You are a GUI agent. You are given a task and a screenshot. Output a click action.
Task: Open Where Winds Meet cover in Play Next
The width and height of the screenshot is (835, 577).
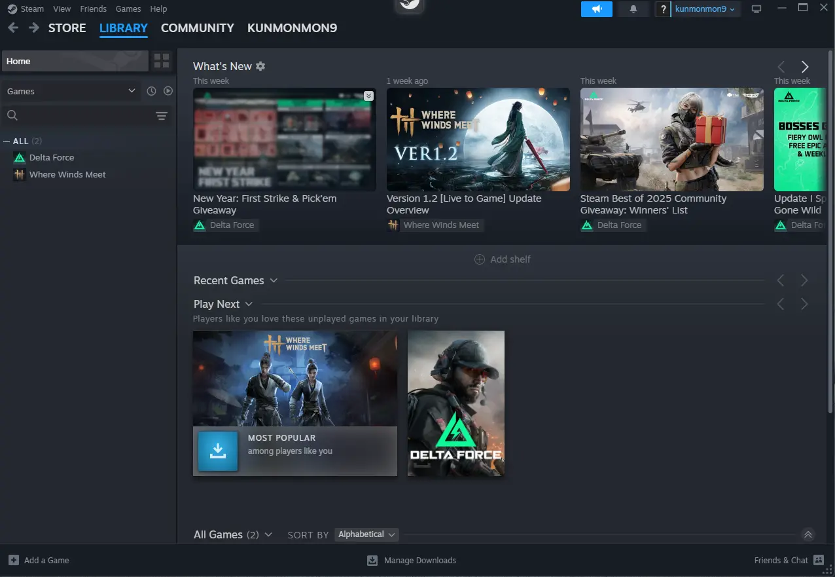pos(295,379)
